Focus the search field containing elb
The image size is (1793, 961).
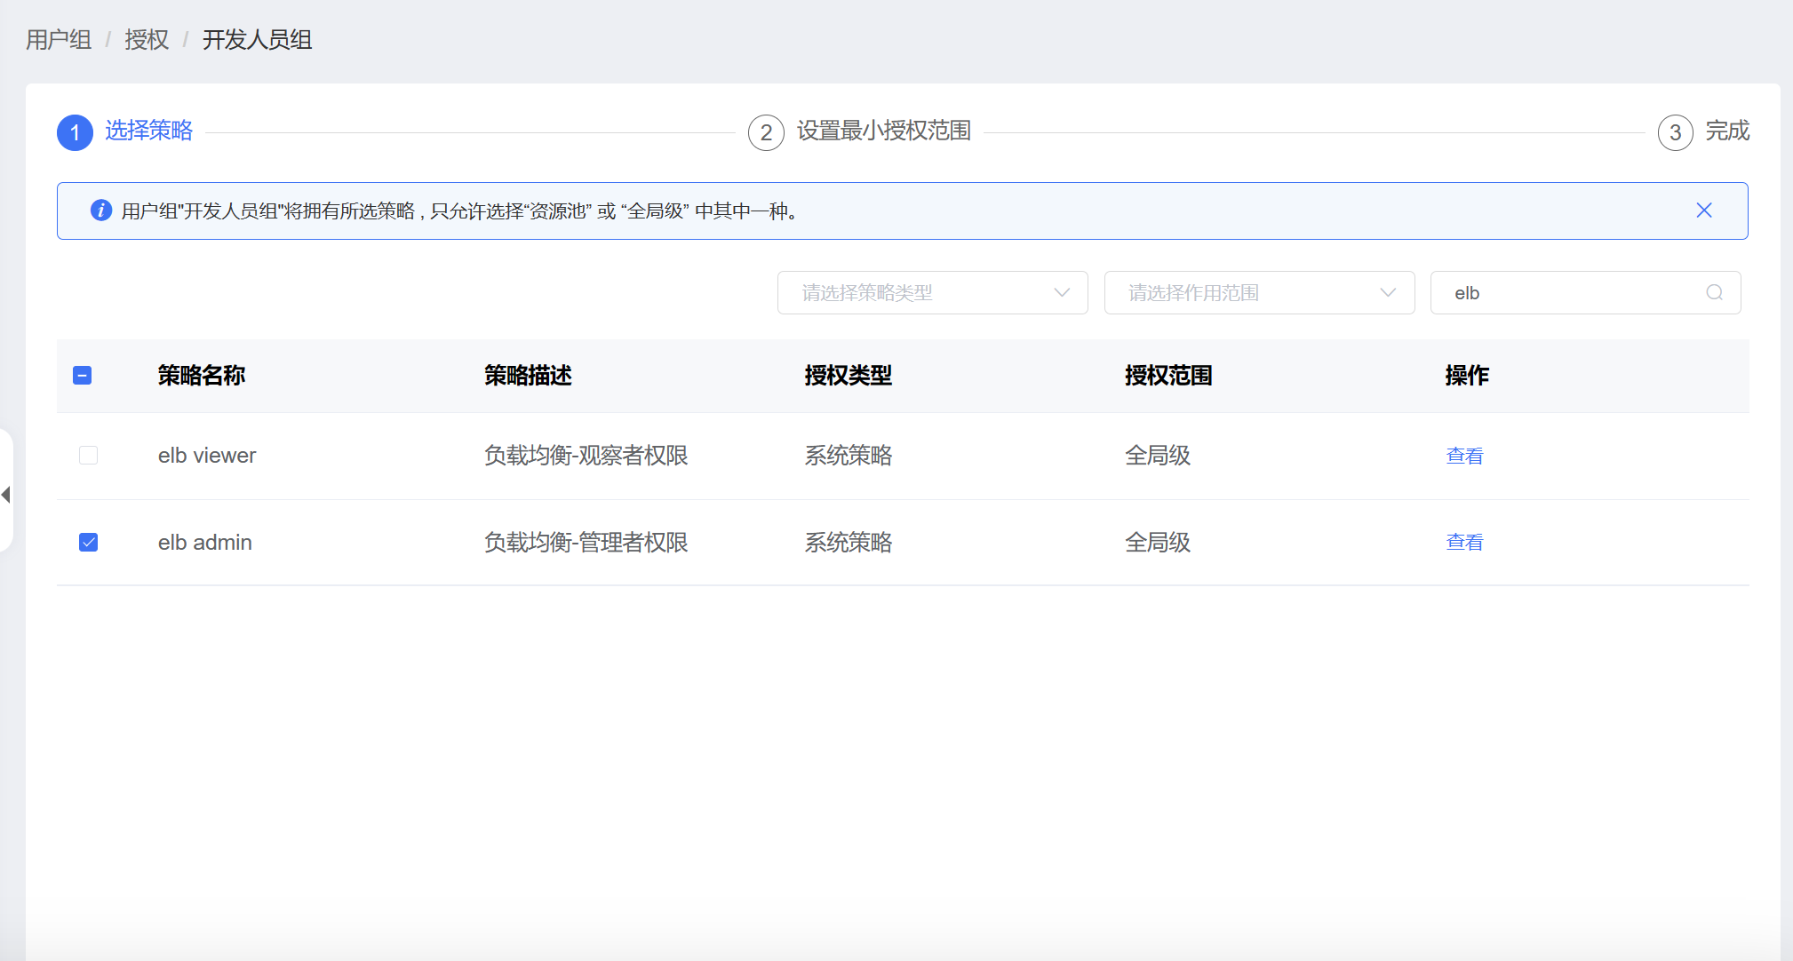point(1585,292)
